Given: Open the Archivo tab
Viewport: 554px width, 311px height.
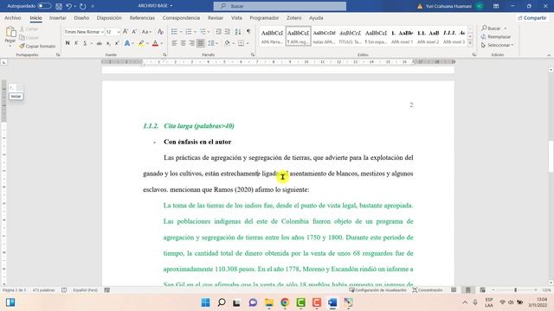Looking at the screenshot, I should point(13,17).
